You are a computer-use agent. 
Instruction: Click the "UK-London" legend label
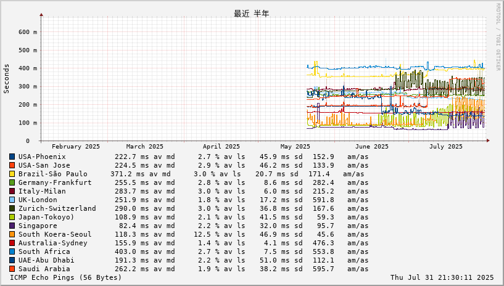(38, 200)
